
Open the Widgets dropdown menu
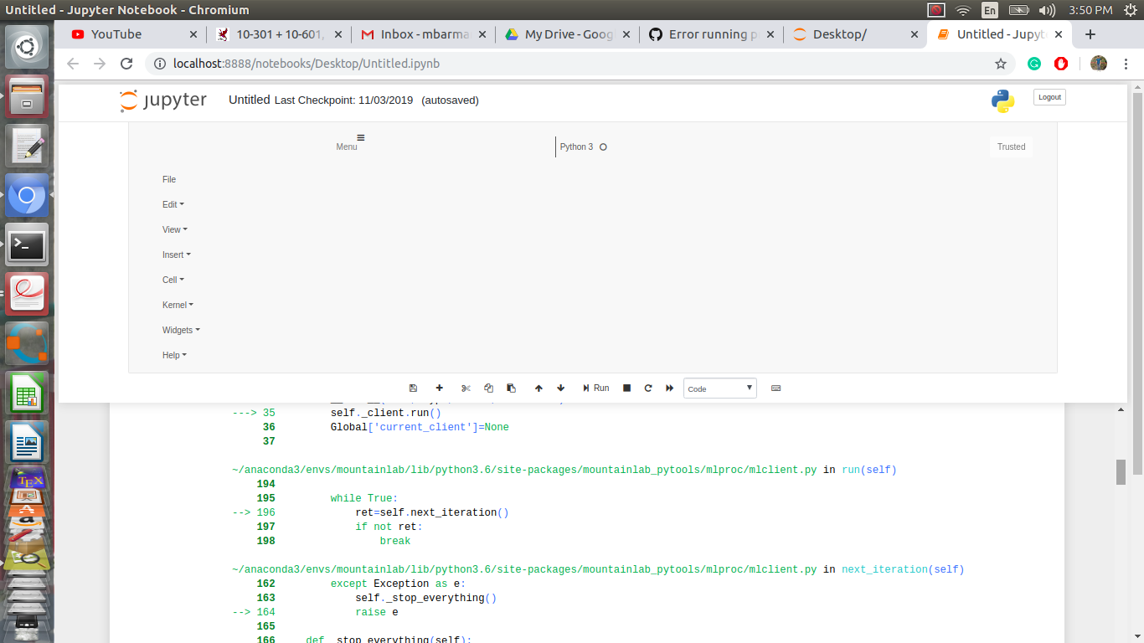coord(181,330)
